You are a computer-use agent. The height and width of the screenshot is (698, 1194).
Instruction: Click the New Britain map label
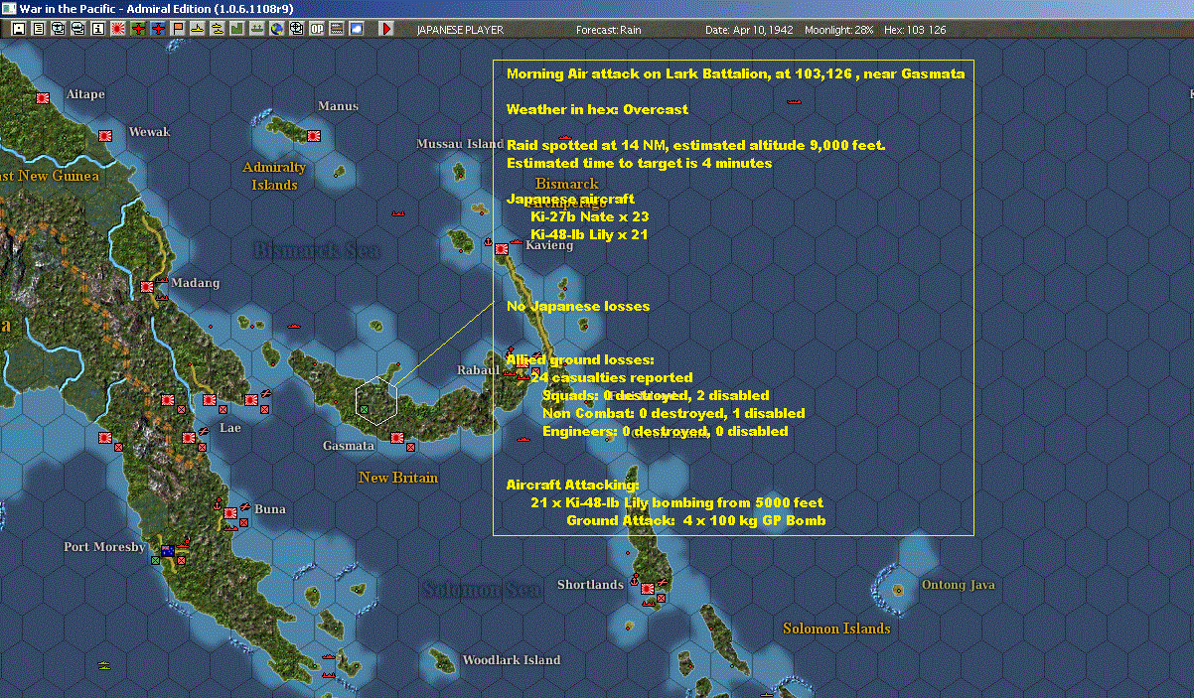(398, 478)
